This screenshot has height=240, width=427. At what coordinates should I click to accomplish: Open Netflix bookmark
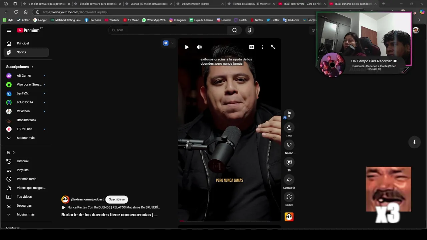pos(257,20)
